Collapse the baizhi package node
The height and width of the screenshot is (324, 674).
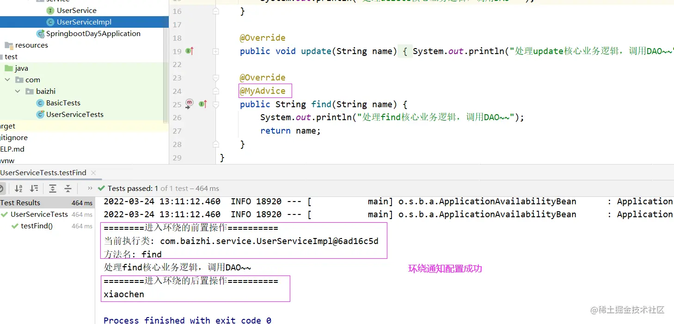pos(18,91)
